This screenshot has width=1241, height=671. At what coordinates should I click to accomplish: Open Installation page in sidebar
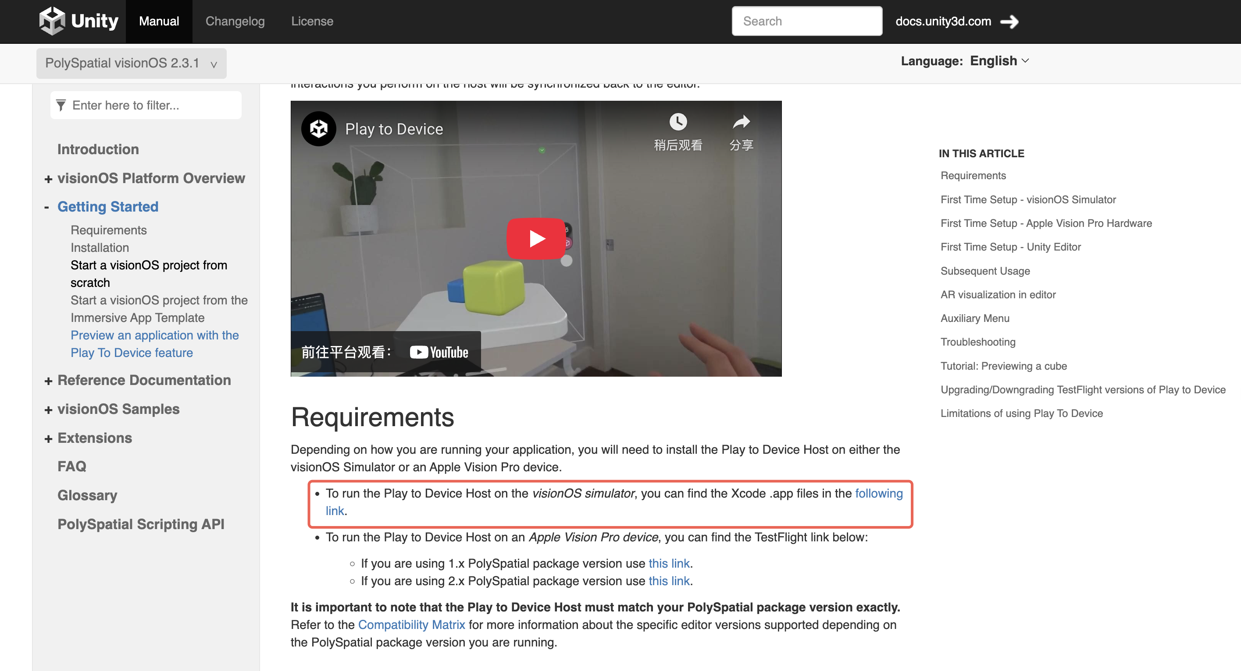[x=100, y=247]
